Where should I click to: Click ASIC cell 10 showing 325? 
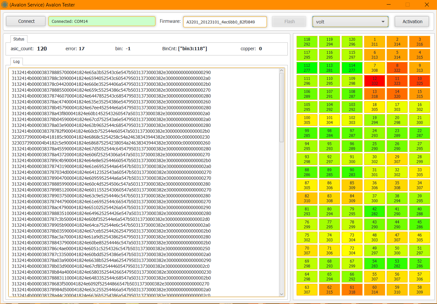click(420, 81)
